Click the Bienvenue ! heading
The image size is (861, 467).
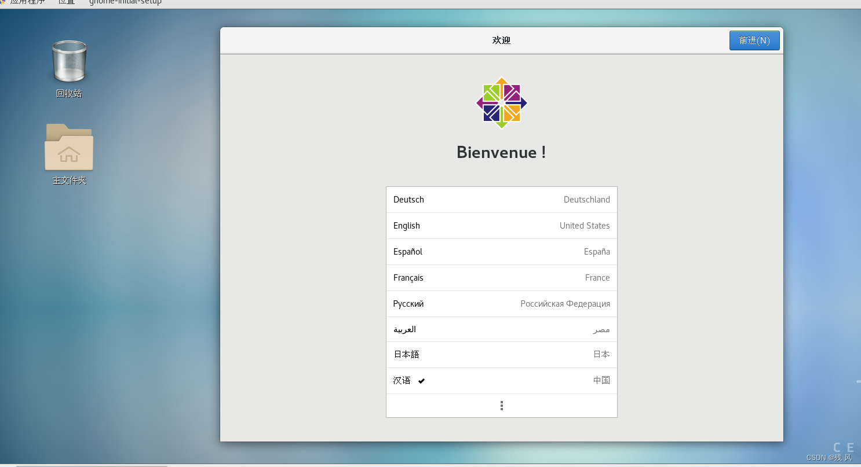[x=501, y=152]
